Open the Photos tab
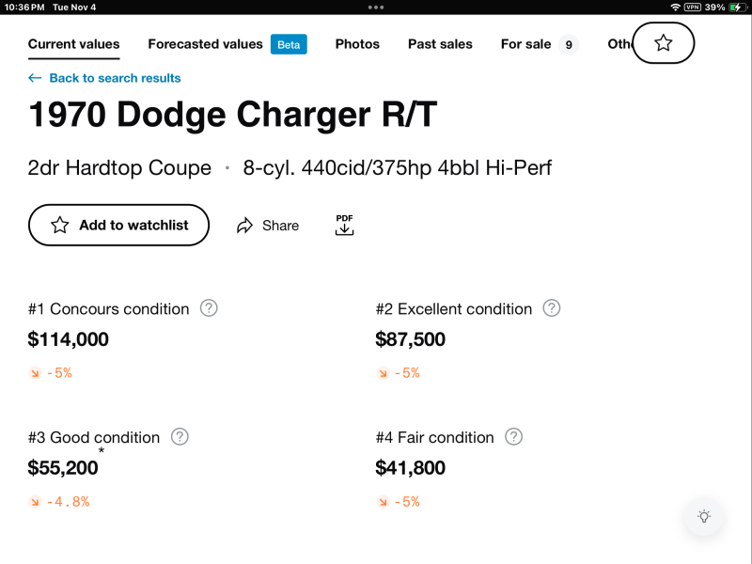752x564 pixels. tap(357, 44)
